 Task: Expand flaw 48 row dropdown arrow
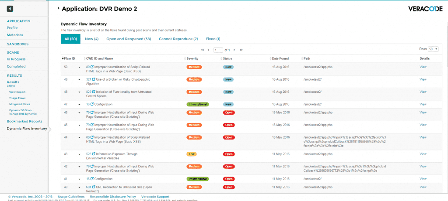(x=80, y=92)
